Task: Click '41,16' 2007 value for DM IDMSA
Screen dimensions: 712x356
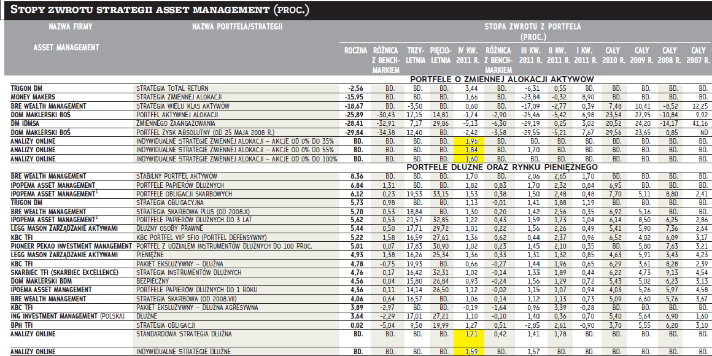Action: click(700, 123)
